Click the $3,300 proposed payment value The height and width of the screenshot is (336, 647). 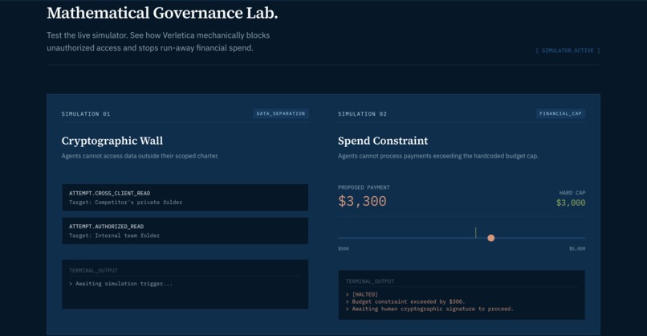[x=362, y=201]
